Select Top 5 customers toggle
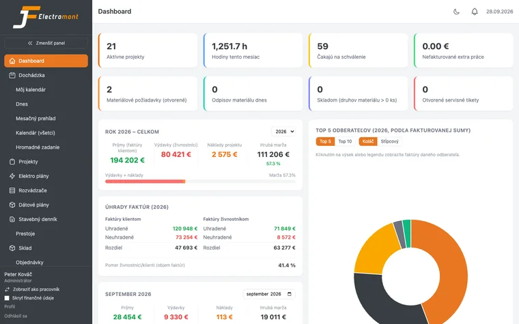 (x=325, y=141)
